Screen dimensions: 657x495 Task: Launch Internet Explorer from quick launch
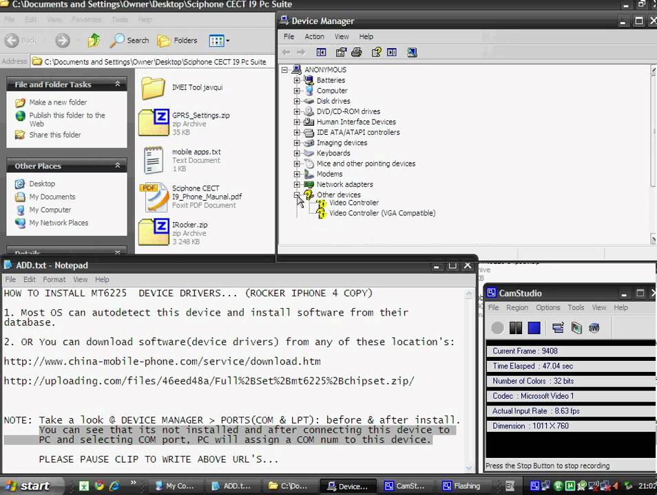click(114, 486)
